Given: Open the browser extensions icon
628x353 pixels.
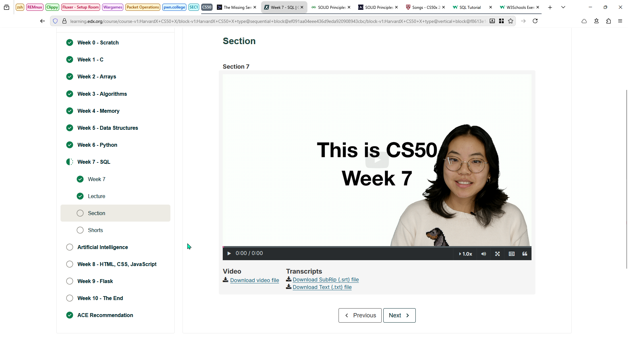Looking at the screenshot, I should (608, 21).
